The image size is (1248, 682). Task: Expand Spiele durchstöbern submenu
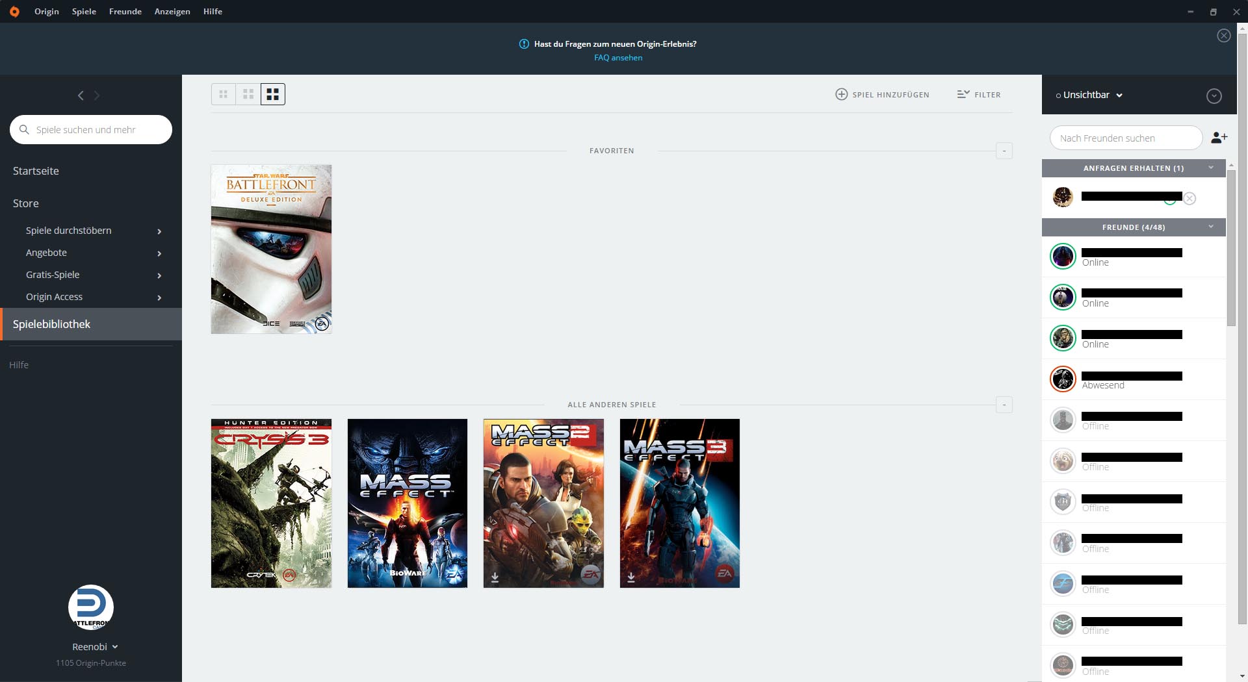tap(159, 231)
